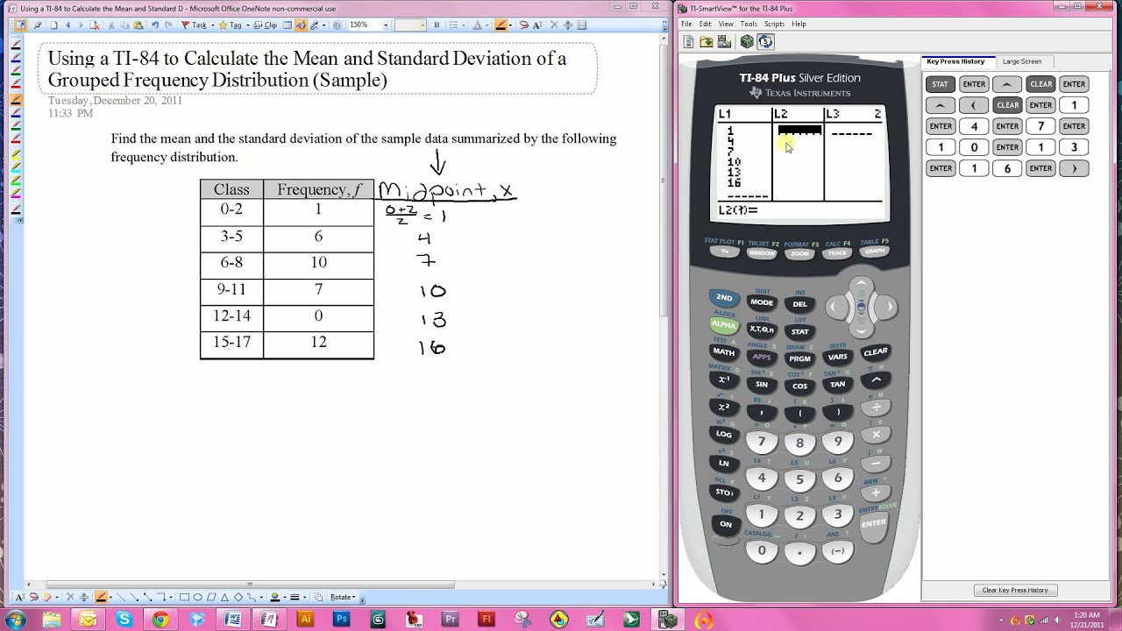Viewport: 1122px width, 631px height.
Task: Open the Tools menu in TI-SmartView
Action: (x=749, y=24)
